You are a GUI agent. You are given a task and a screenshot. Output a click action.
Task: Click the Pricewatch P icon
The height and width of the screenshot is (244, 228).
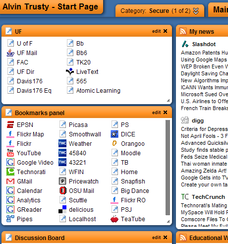pyautogui.click(x=62, y=181)
